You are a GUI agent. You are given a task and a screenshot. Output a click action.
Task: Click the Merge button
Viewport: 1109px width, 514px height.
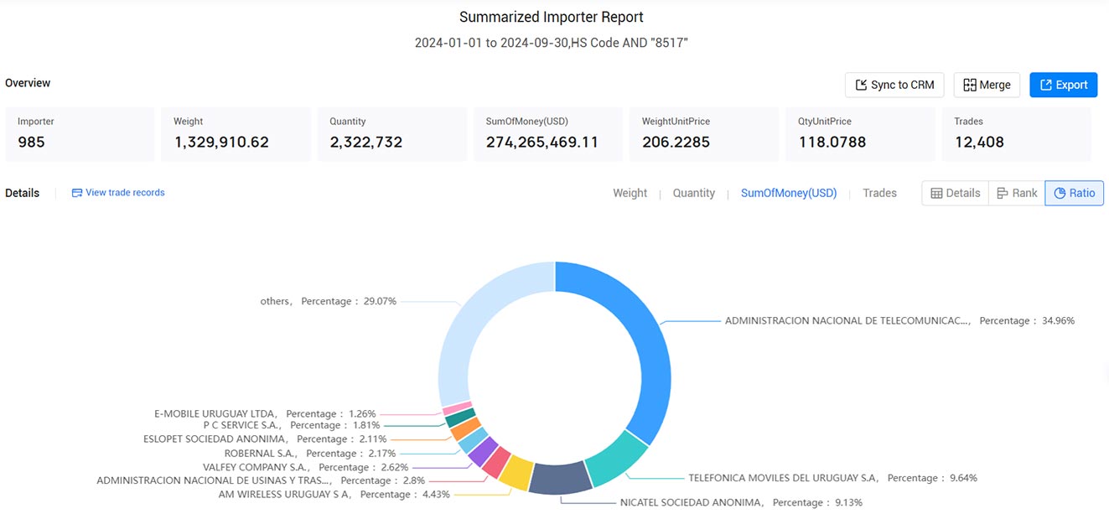click(x=987, y=85)
